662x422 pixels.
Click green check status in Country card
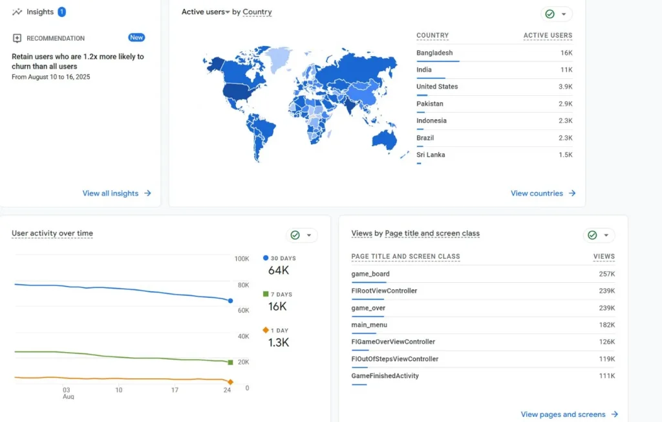(x=550, y=14)
